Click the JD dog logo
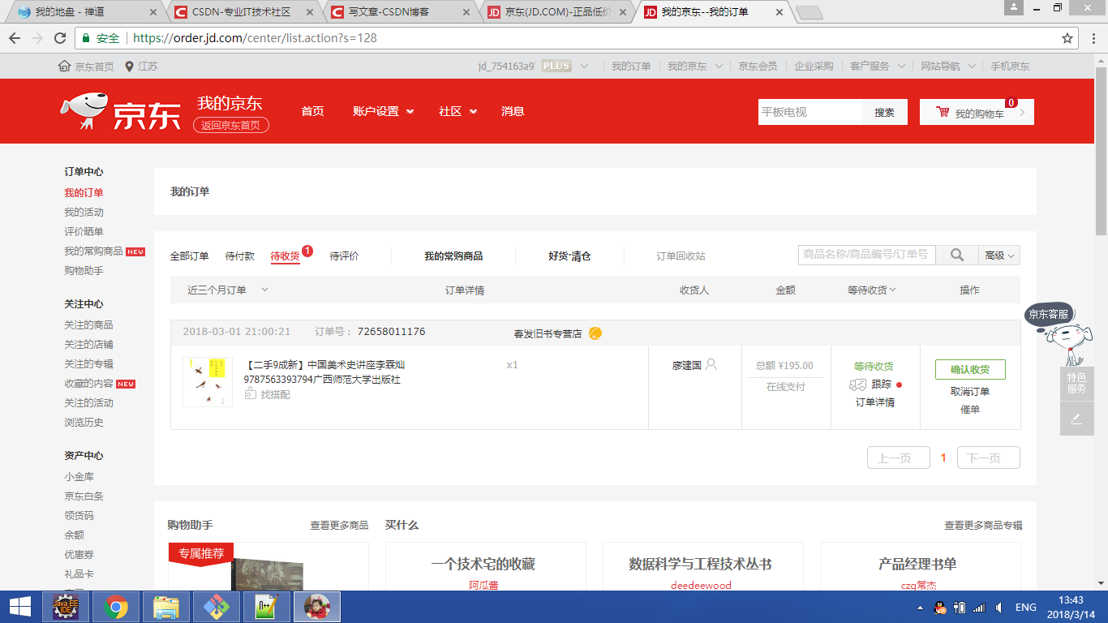Viewport: 1108px width, 623px height. [x=84, y=111]
